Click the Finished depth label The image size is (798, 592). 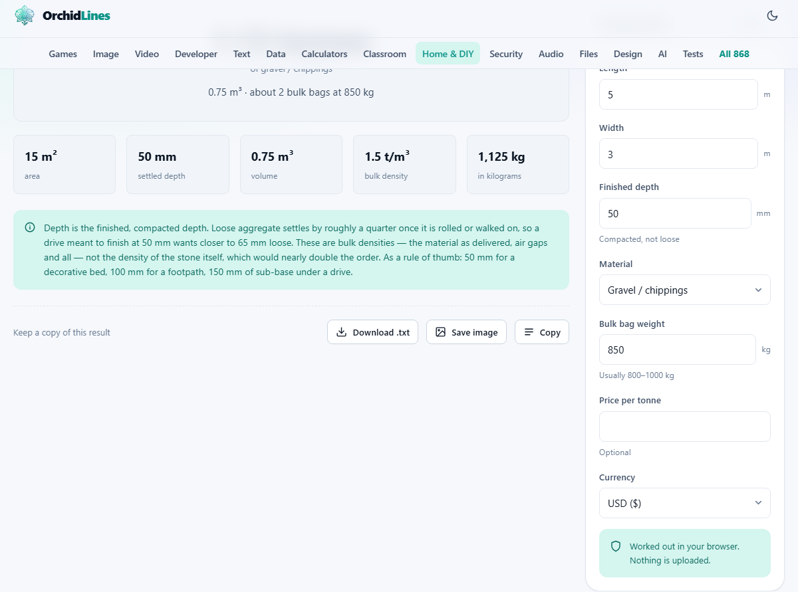pos(629,187)
